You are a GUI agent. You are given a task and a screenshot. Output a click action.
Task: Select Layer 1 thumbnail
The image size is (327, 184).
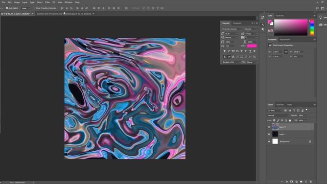[275, 134]
